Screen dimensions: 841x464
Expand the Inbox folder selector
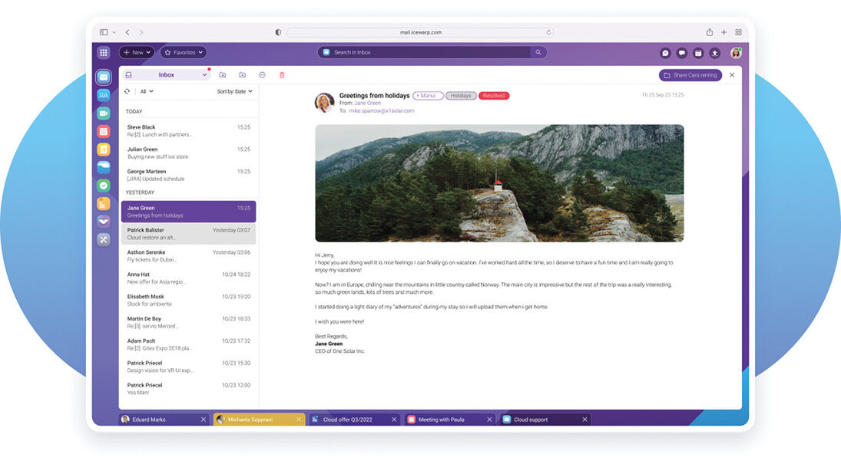pyautogui.click(x=167, y=75)
